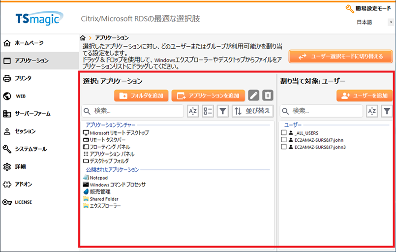Image resolution: width=396 pixels, height=252 pixels.
Task: Open the 並び替え sort options
Action: 252,111
